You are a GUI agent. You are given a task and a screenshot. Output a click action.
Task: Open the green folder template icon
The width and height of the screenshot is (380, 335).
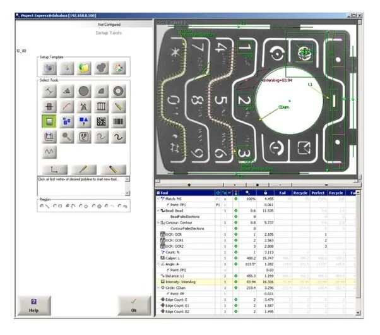click(x=84, y=68)
